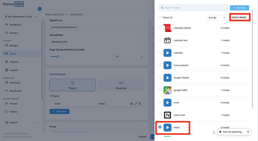Click the Google Sheets play icon
Viewport: 258px width, 141px height.
click(x=168, y=78)
